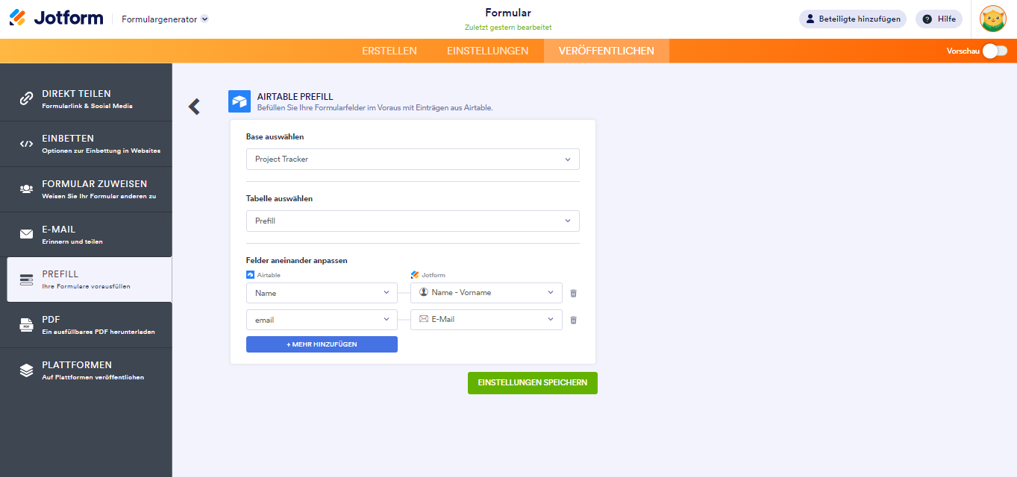Screen dimensions: 1017x477
Task: Expand the Tabelle auswählen dropdown
Action: [x=413, y=221]
